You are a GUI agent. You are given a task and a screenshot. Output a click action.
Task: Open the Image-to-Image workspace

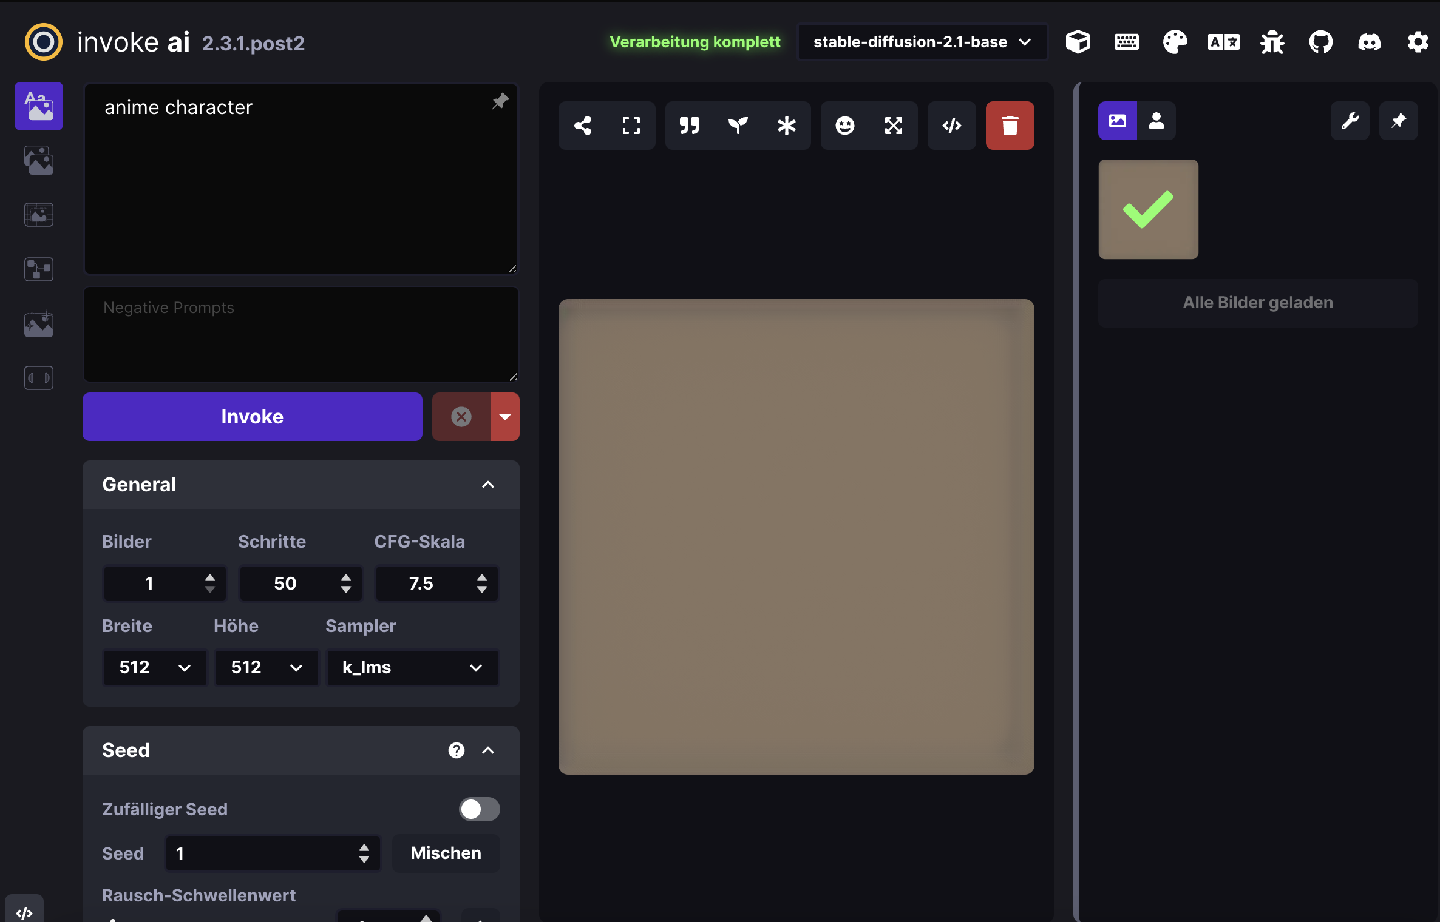(38, 160)
